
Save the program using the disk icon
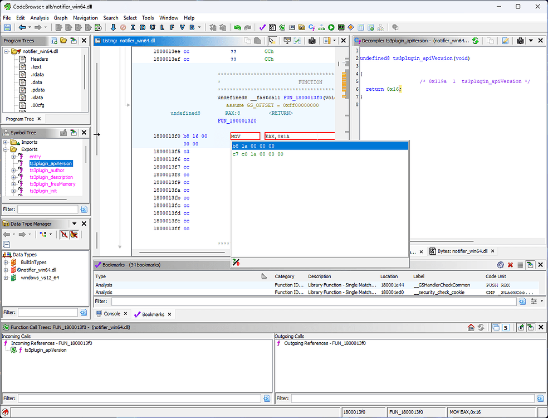point(8,27)
